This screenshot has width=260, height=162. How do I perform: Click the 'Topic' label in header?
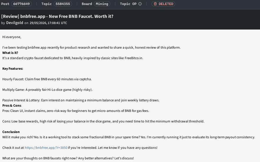[x=46, y=4]
